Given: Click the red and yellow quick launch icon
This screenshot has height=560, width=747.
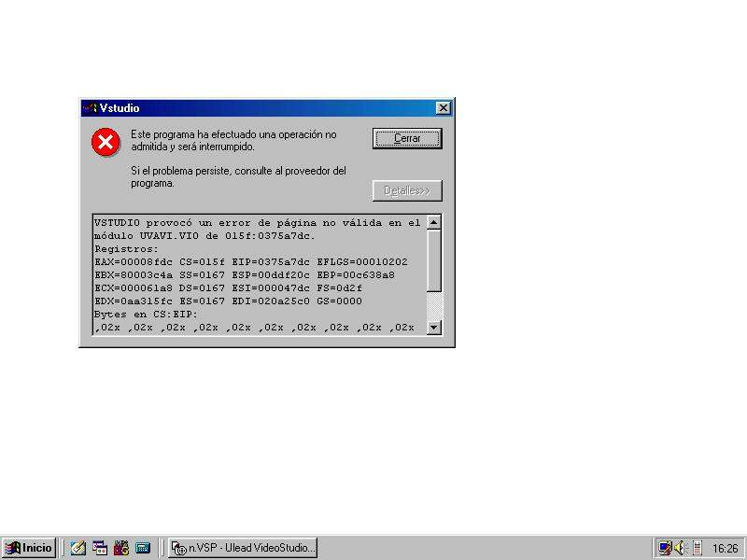Looking at the screenshot, I should point(121,548).
